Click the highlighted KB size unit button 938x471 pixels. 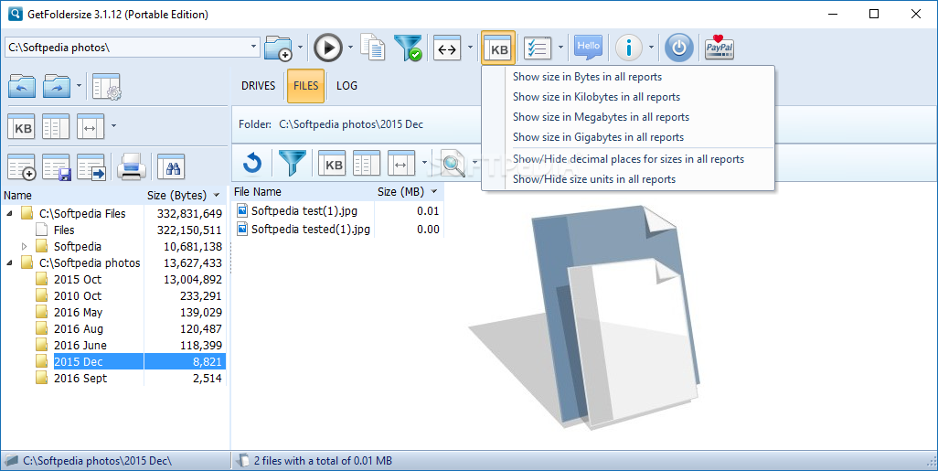pos(498,48)
